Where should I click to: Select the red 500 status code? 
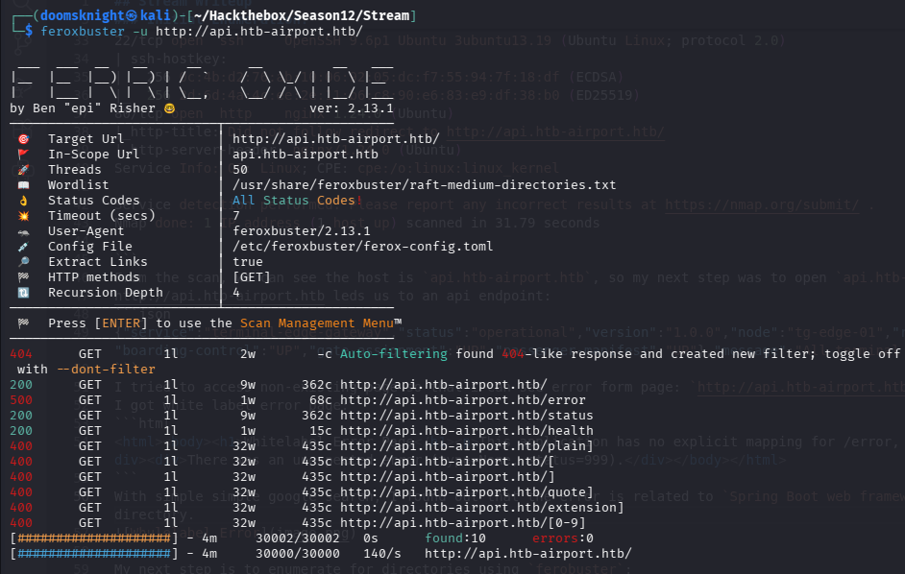(21, 399)
